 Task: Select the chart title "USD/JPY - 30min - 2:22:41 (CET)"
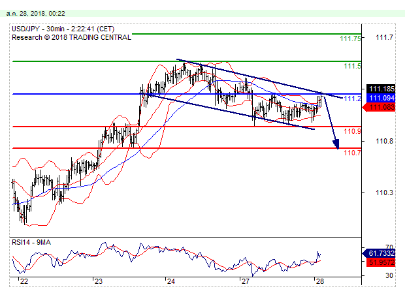pos(63,29)
